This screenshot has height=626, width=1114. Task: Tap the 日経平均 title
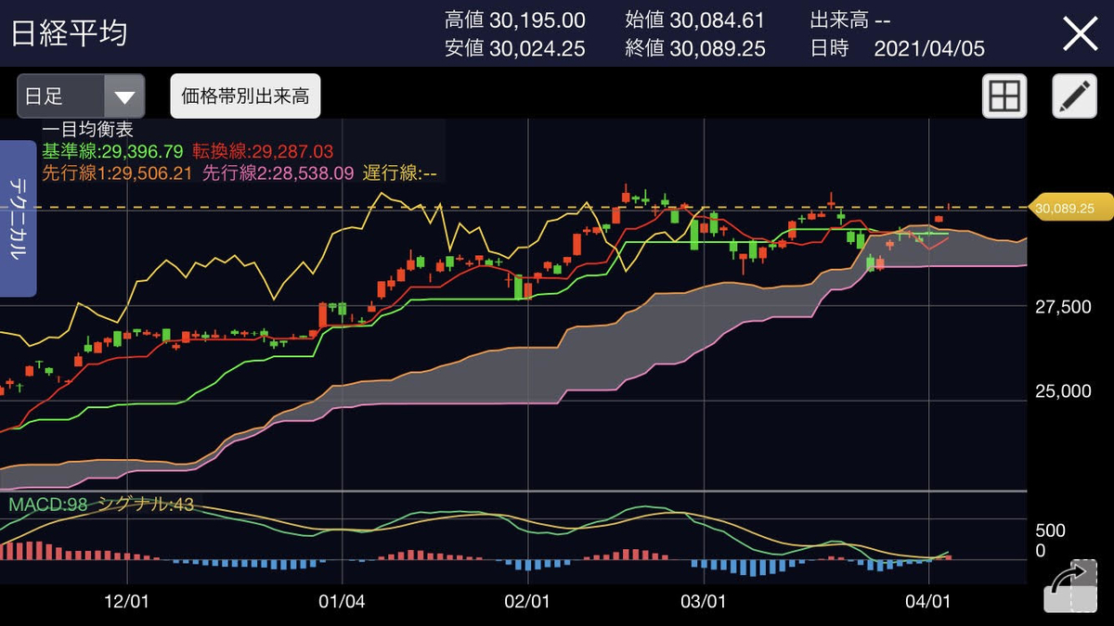click(x=69, y=33)
